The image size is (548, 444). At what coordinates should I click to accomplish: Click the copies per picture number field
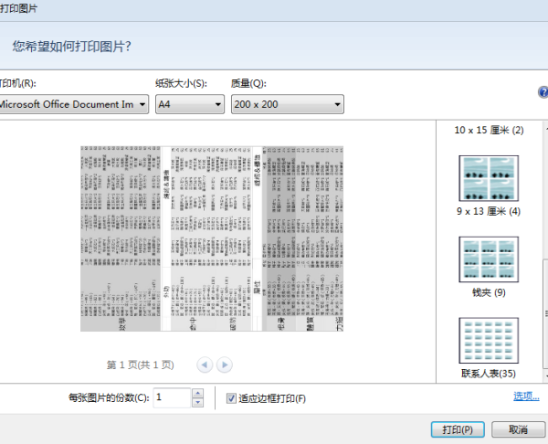[172, 397]
